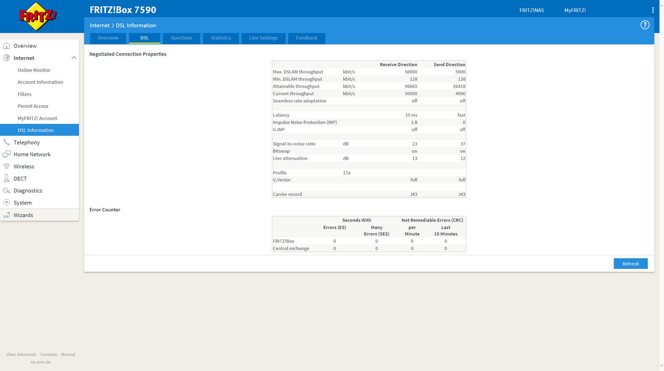Open the Manual footer link
664x371 pixels.
click(68, 354)
